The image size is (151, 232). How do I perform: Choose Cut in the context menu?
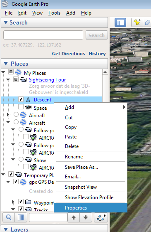[91, 118]
